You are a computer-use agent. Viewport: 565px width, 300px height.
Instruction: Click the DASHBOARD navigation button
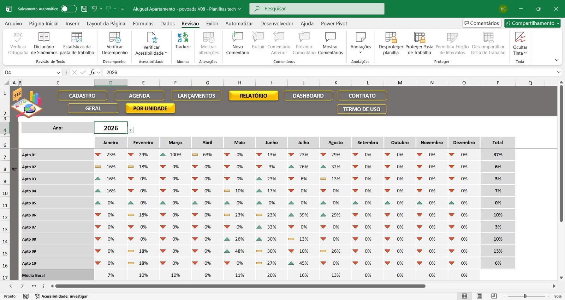[308, 96]
